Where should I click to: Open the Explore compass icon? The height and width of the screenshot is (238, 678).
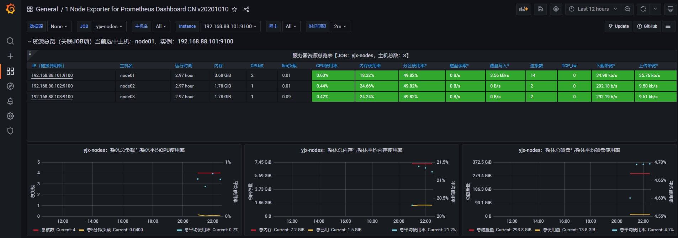pos(10,86)
